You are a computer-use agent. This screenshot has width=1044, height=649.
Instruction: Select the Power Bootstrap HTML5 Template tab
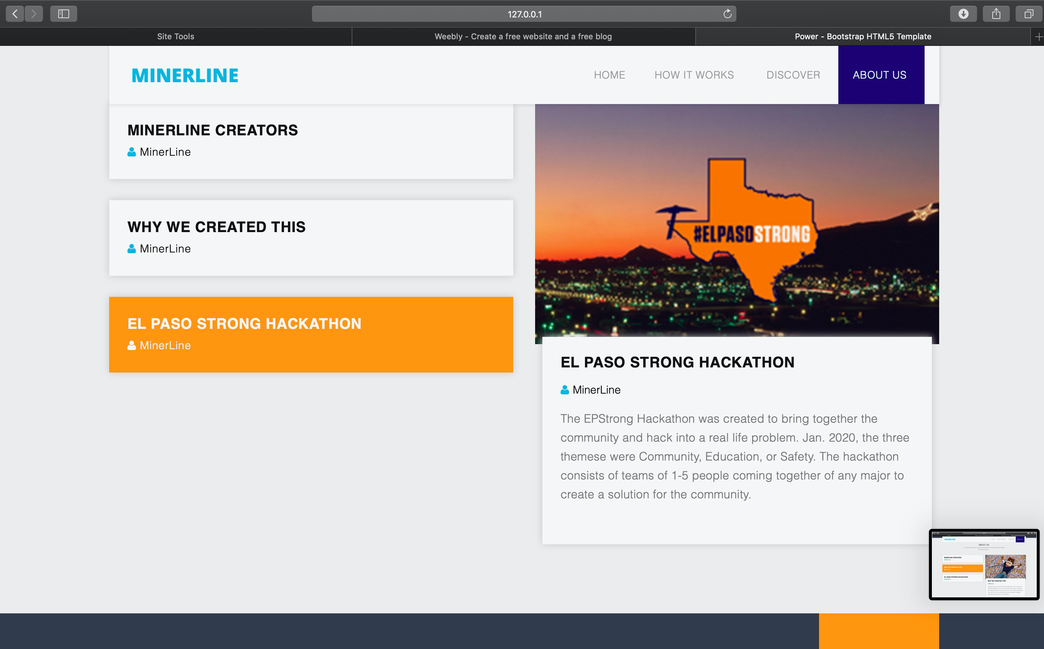point(862,36)
